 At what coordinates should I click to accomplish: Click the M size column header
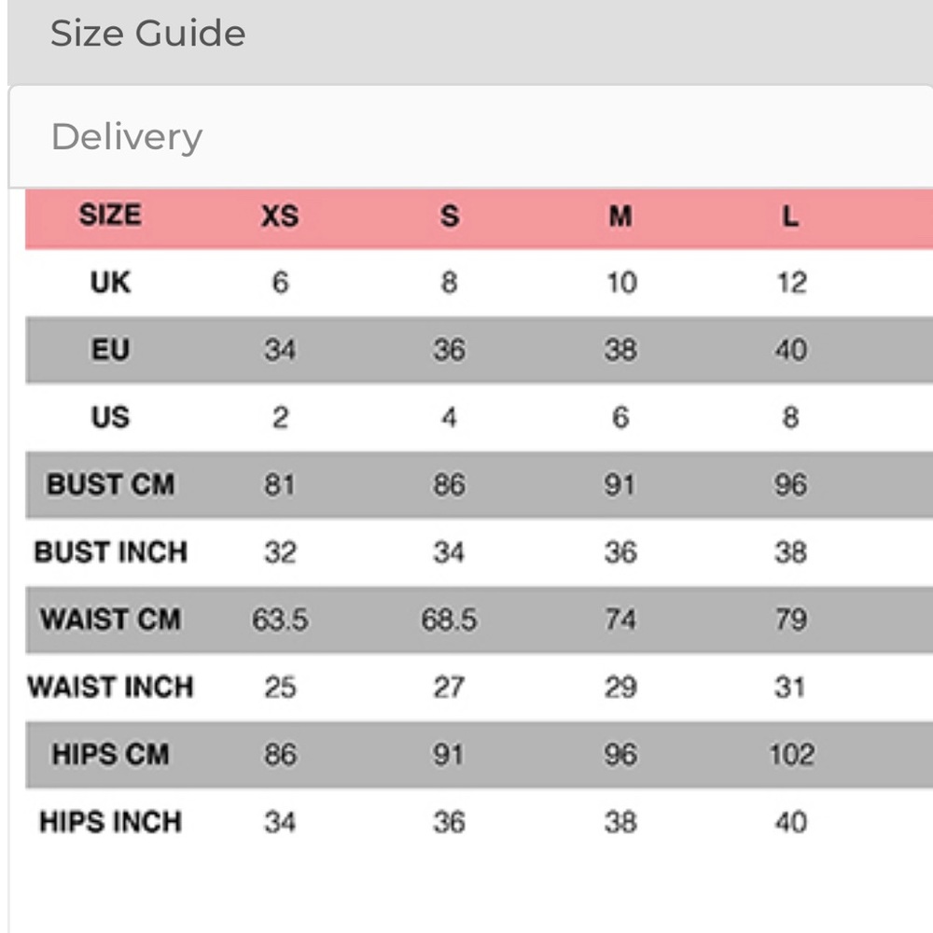(x=620, y=216)
